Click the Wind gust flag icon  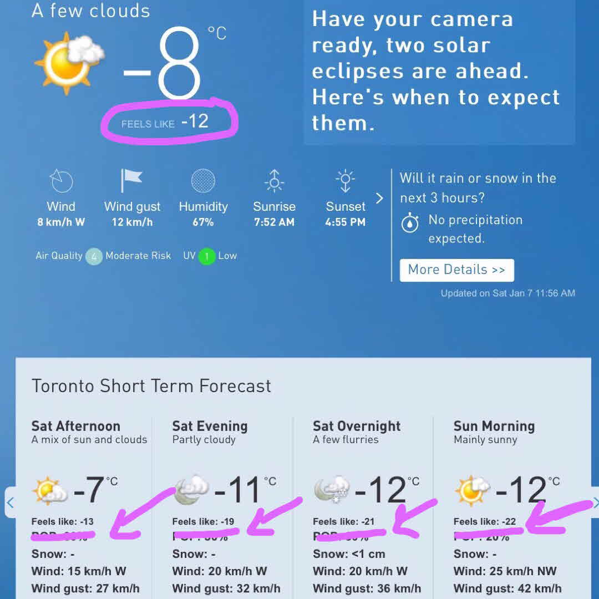[131, 181]
